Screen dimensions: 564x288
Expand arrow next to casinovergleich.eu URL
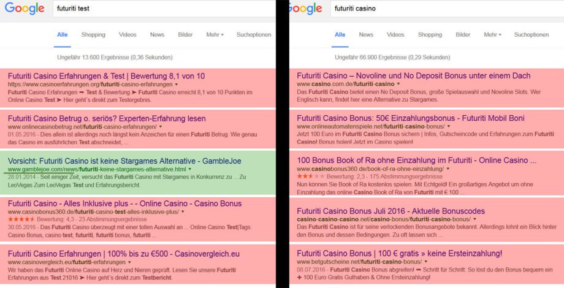[x=129, y=262]
